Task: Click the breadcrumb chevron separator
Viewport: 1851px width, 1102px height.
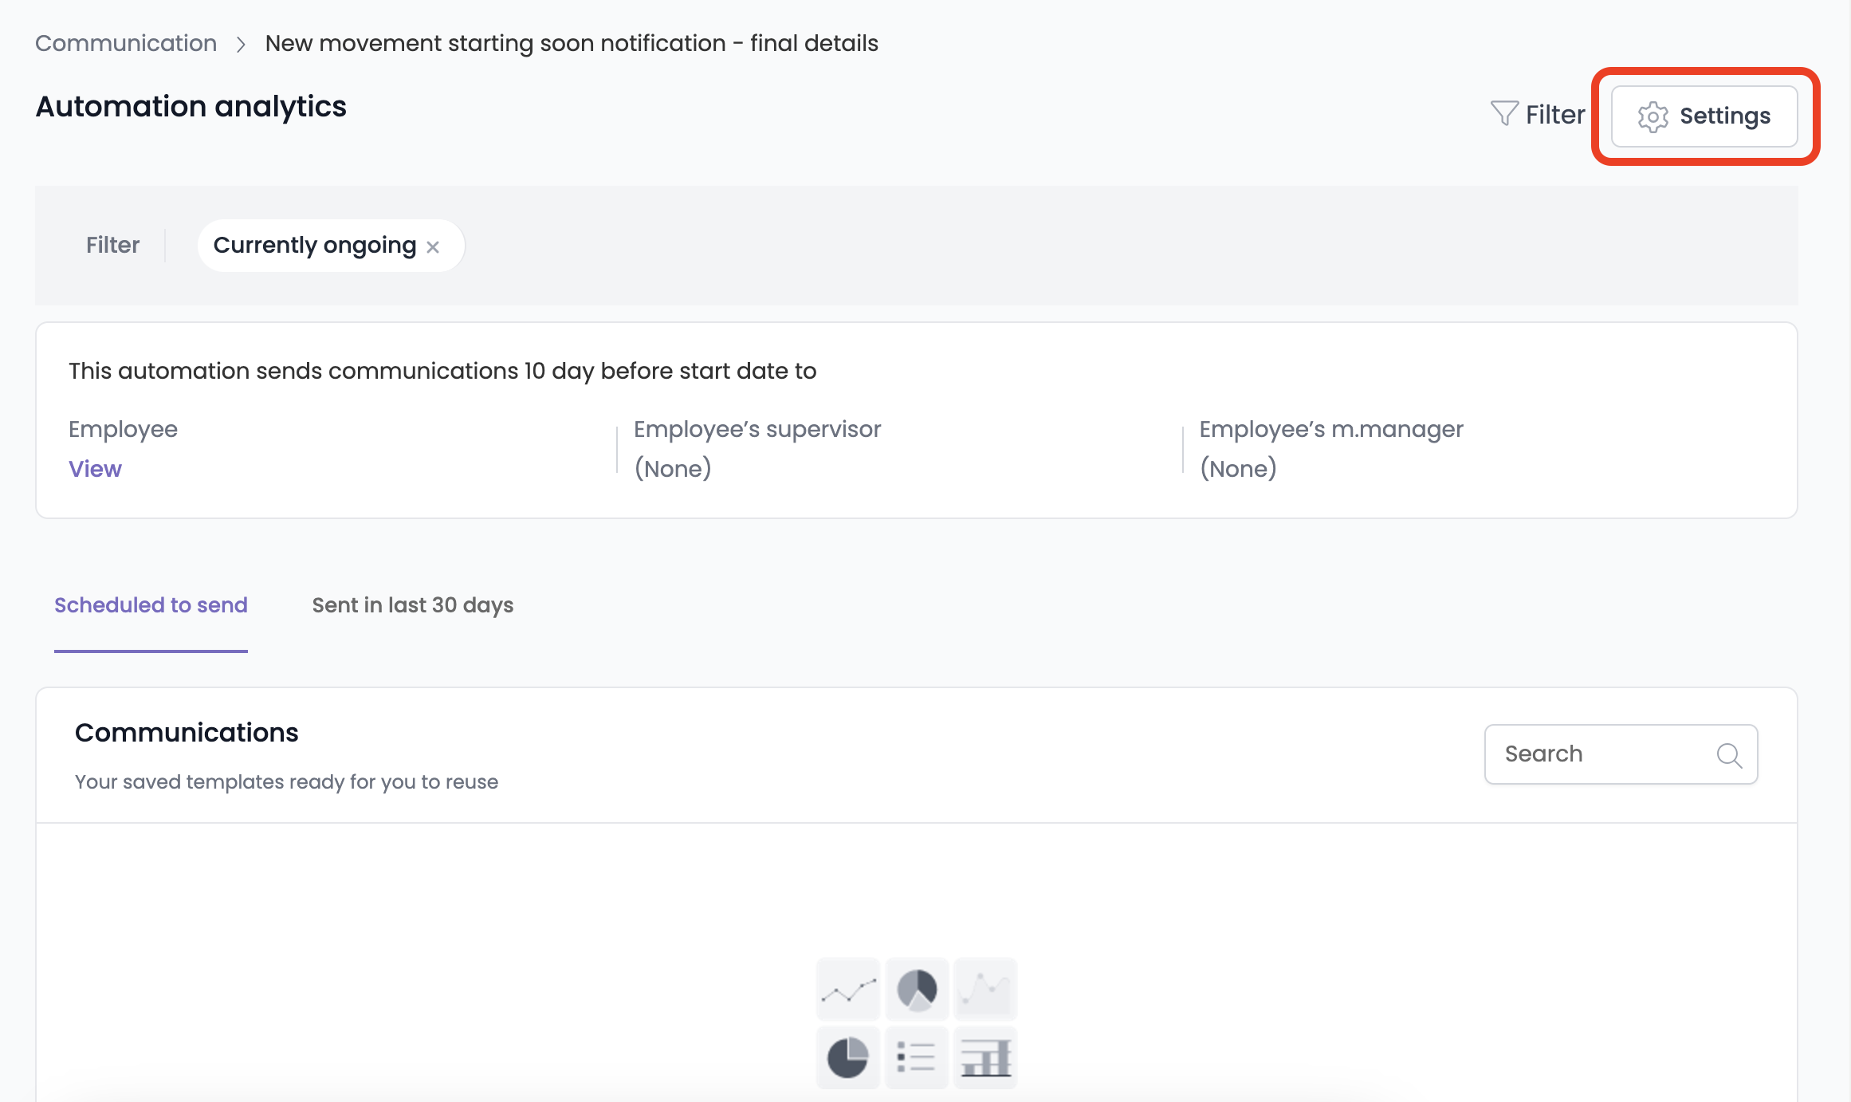Action: 241,44
